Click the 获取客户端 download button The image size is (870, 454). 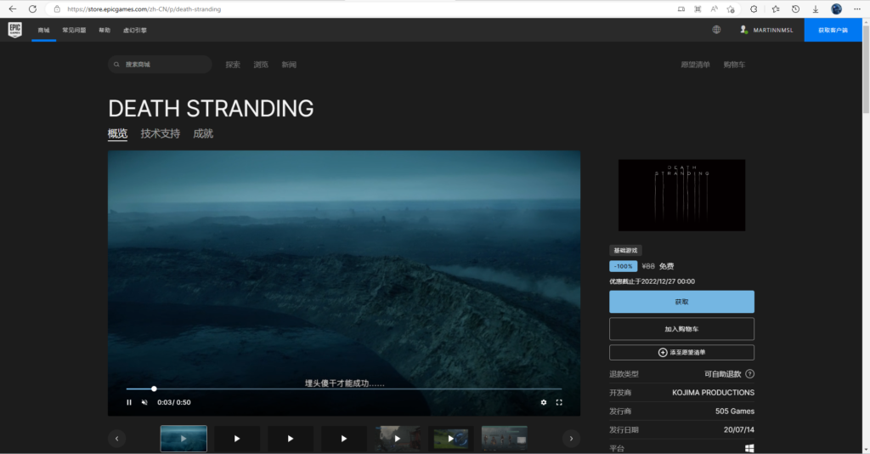(x=833, y=30)
